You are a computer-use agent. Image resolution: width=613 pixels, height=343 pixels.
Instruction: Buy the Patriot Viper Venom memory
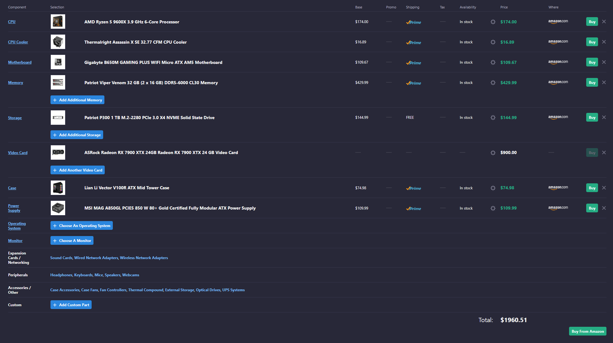click(592, 83)
